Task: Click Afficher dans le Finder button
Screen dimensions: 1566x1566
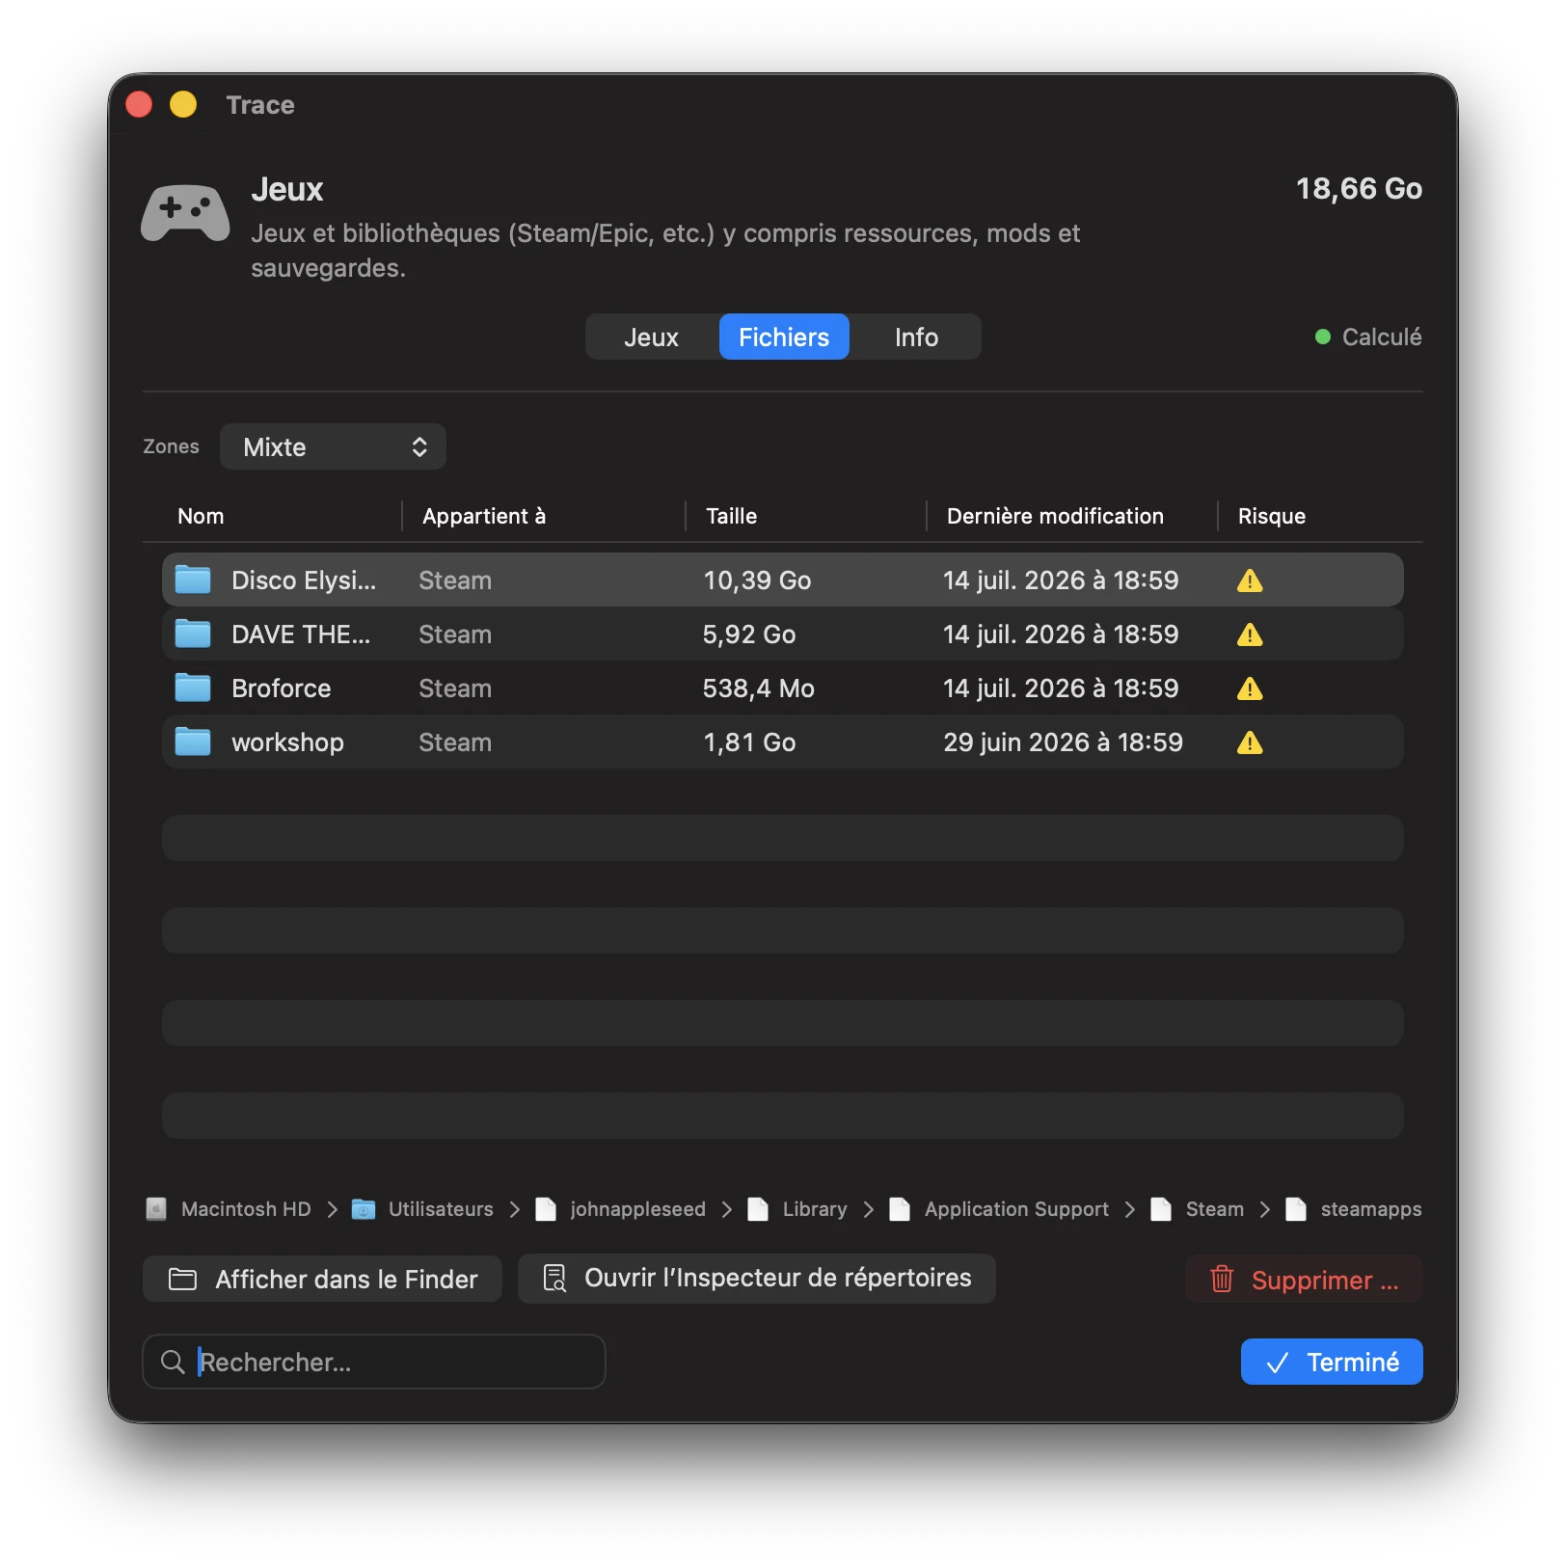Action: (322, 1280)
